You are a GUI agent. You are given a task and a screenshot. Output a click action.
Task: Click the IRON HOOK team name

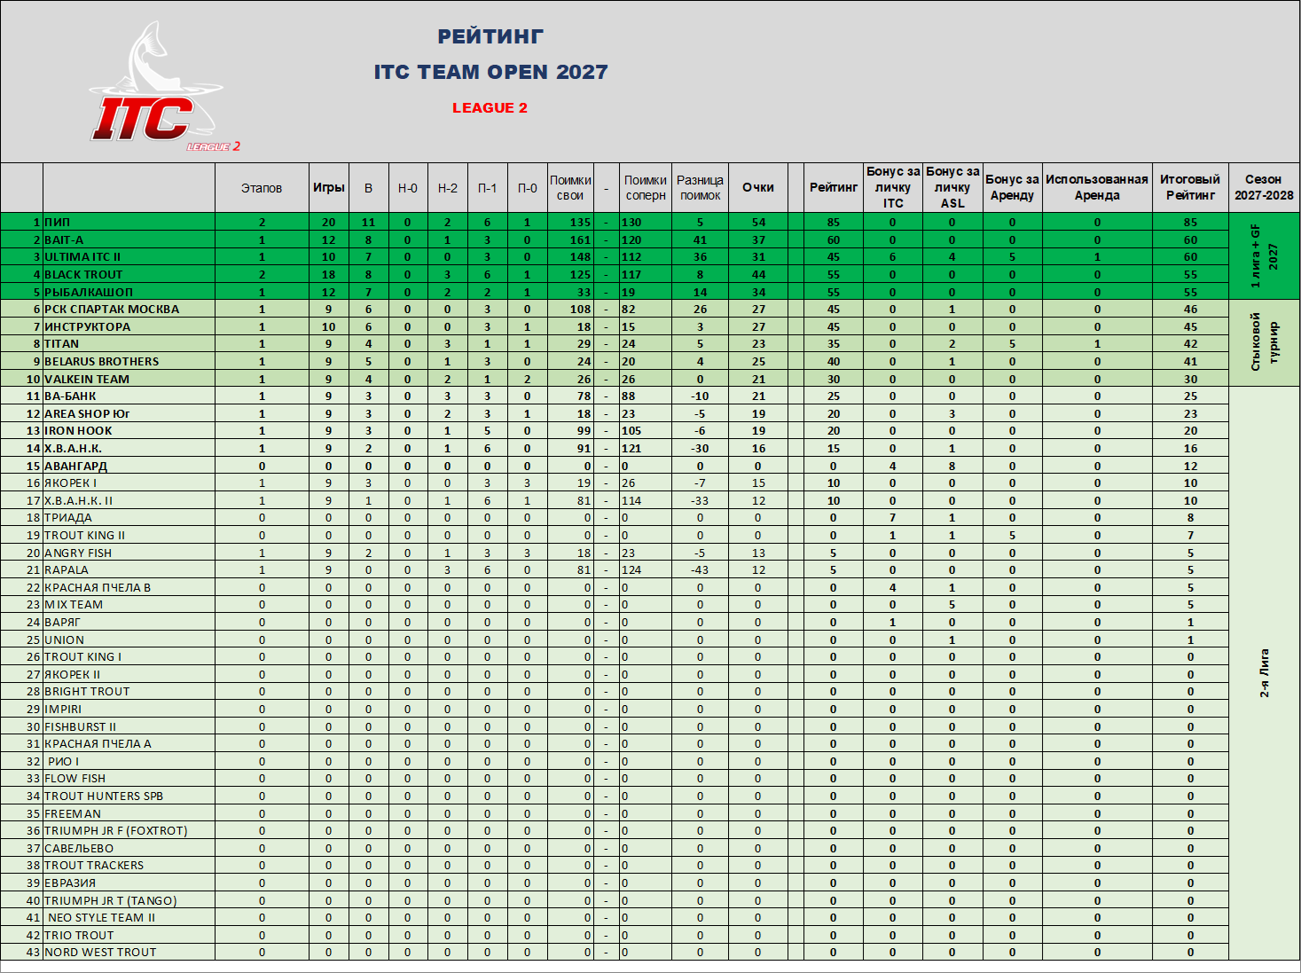click(x=79, y=430)
